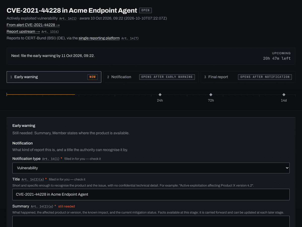The width and height of the screenshot is (302, 227).
Task: Select the 'Final report' stage tab
Action: pyautogui.click(x=248, y=77)
